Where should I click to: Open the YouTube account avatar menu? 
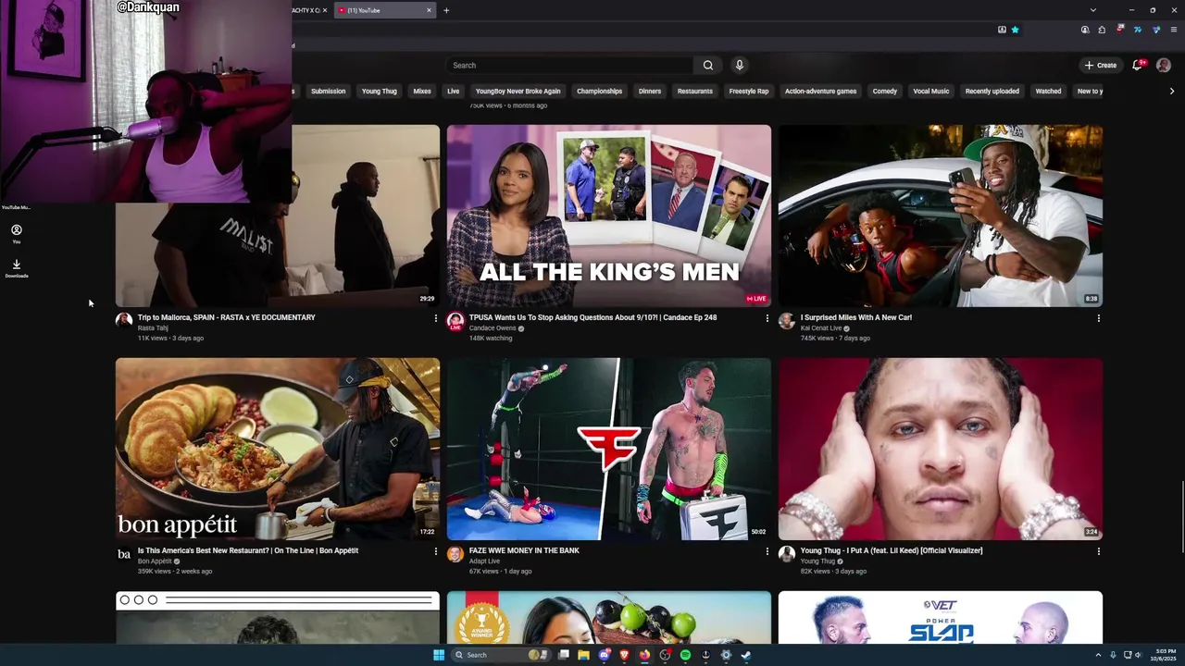pyautogui.click(x=1164, y=65)
